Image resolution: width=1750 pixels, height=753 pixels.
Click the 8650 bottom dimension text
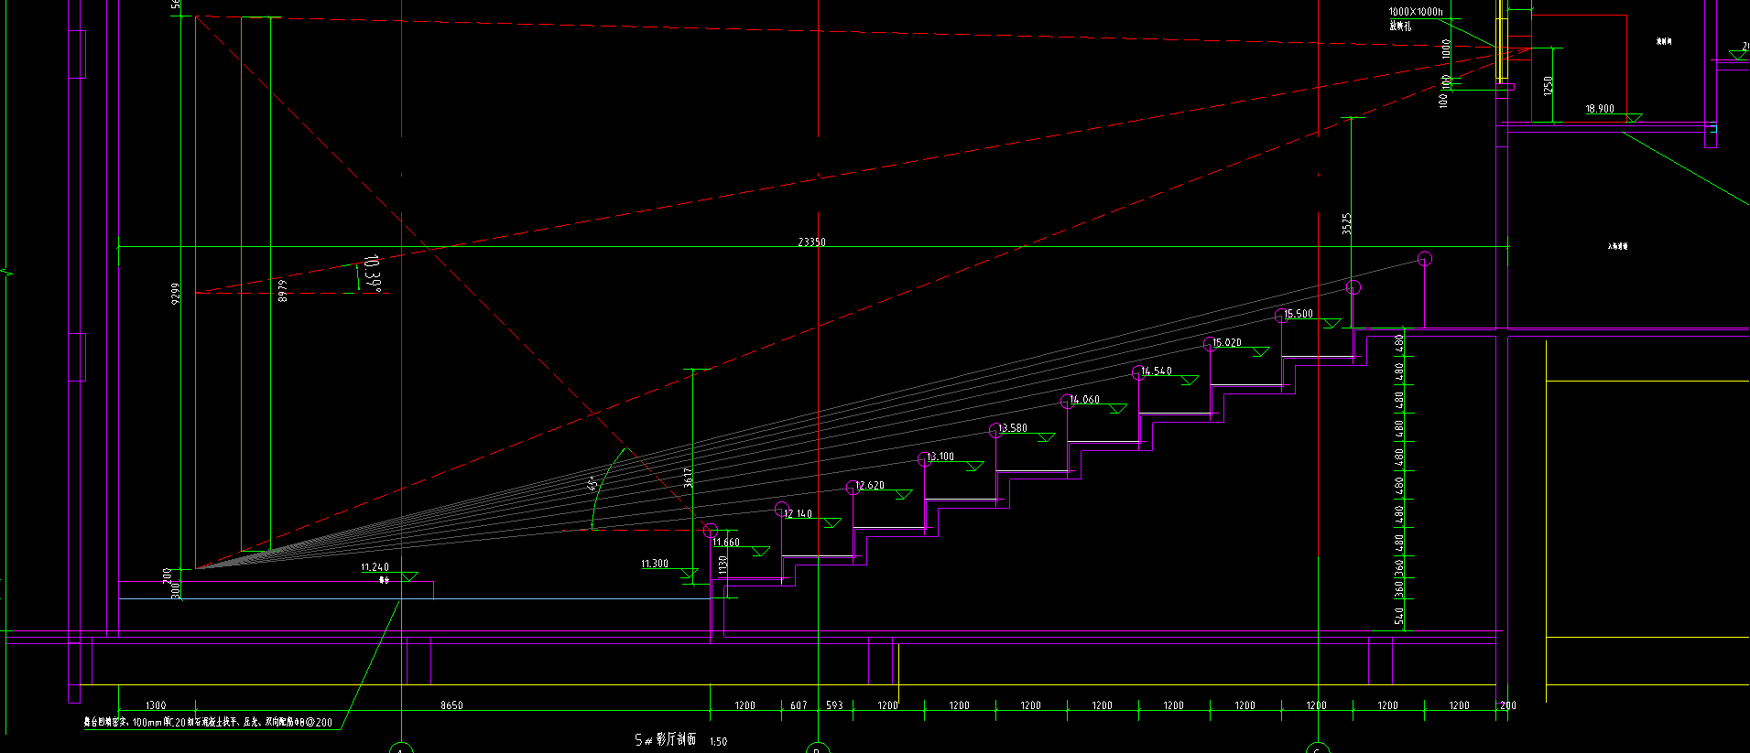point(451,705)
